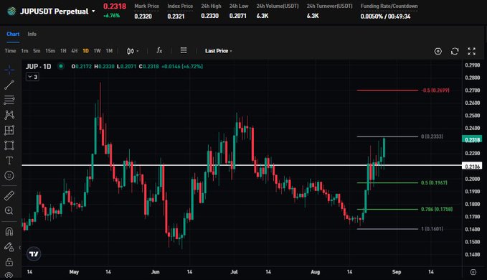This screenshot has width=487, height=280.
Task: Toggle magnet mode snapping
Action: click(9, 231)
